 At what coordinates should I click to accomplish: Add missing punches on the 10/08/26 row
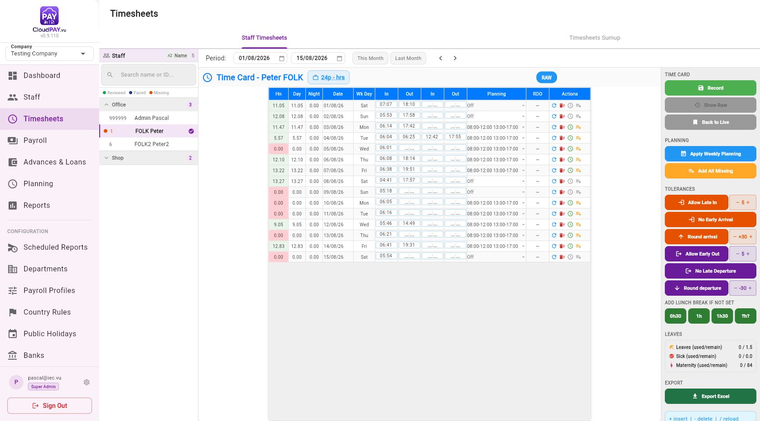(x=578, y=203)
